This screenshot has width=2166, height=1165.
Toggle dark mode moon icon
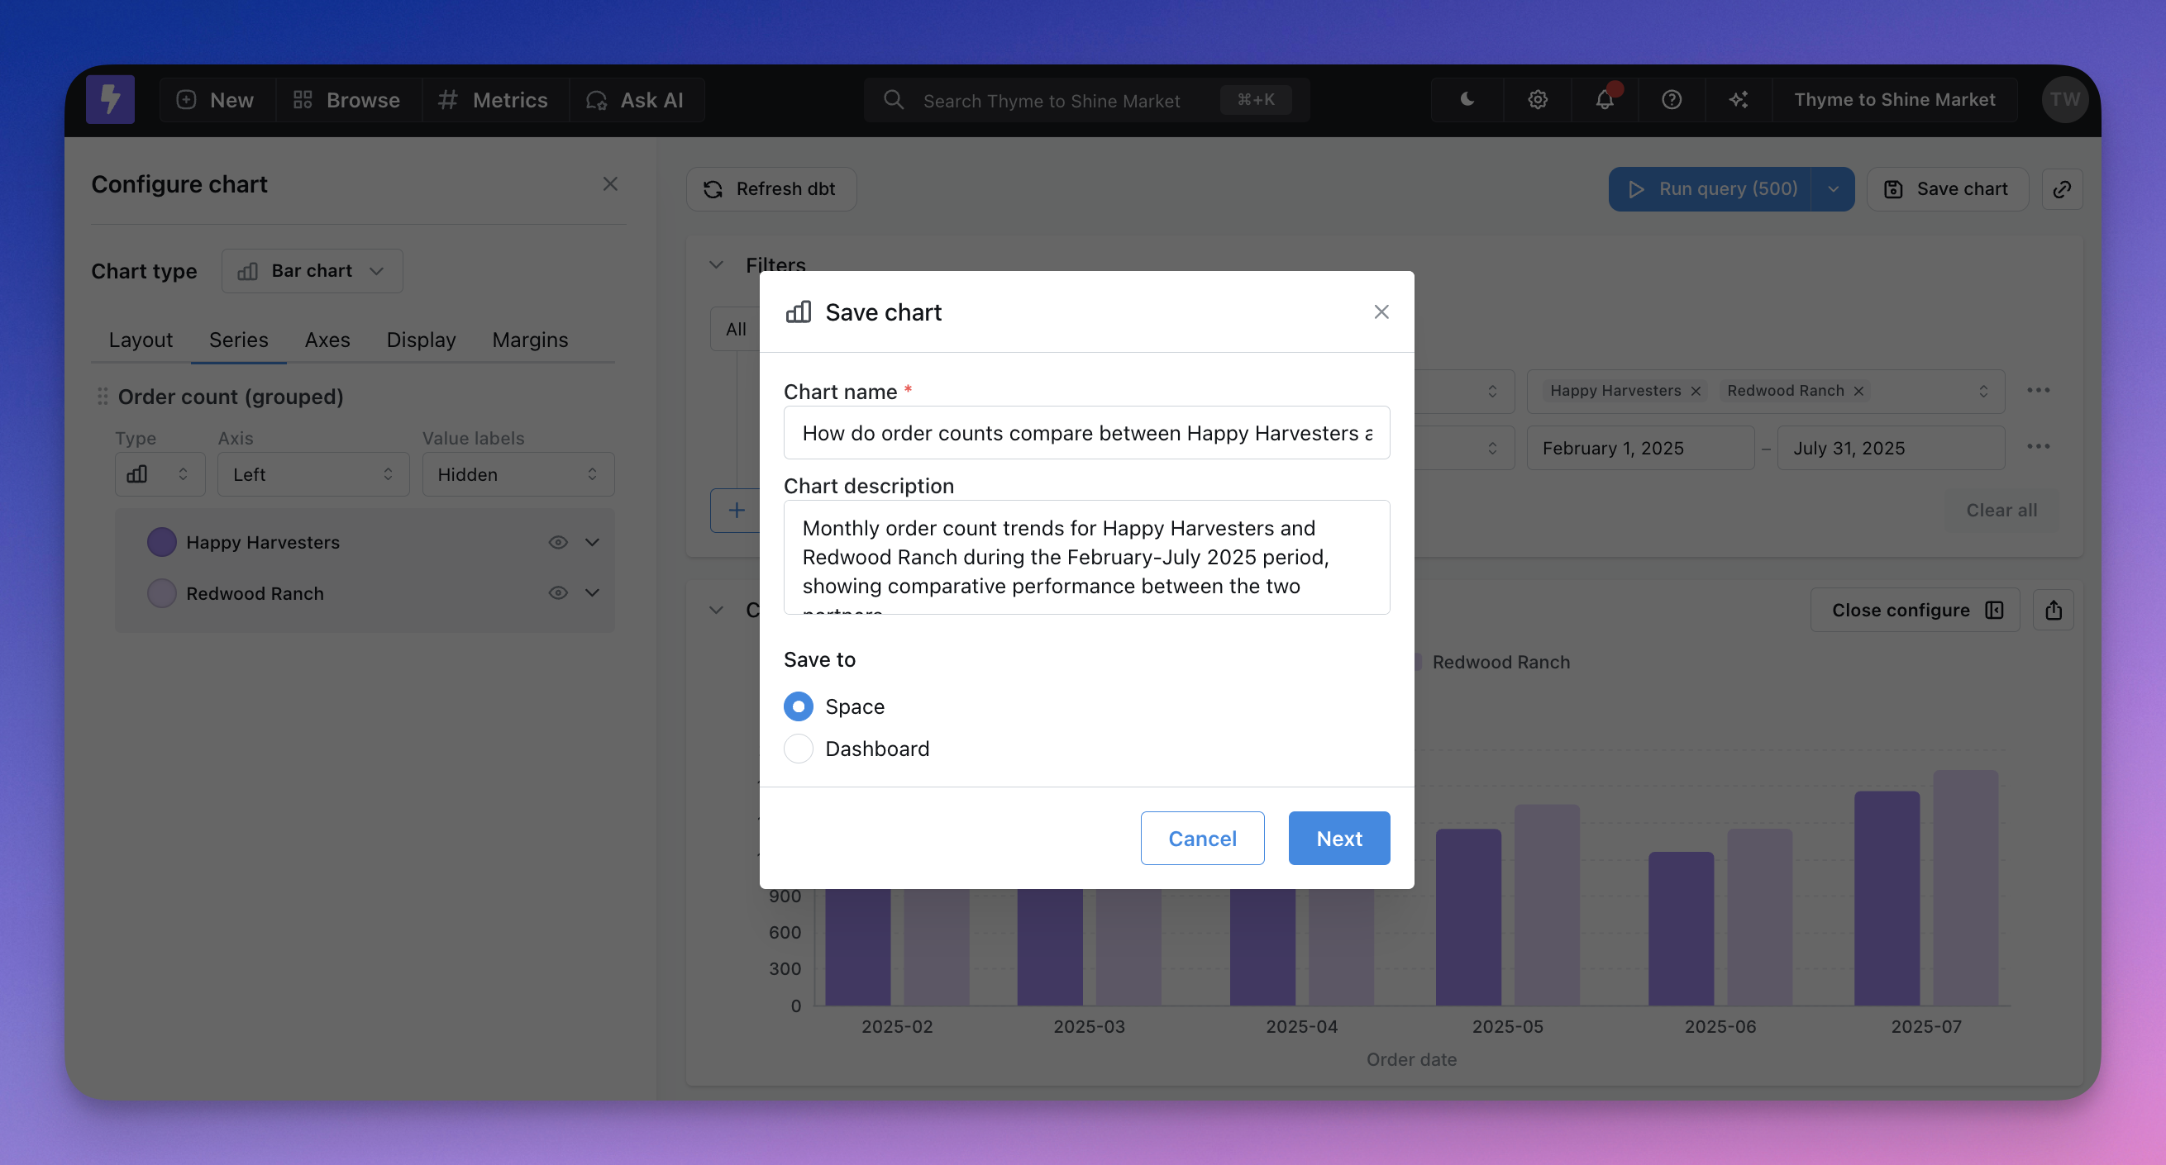click(1467, 100)
